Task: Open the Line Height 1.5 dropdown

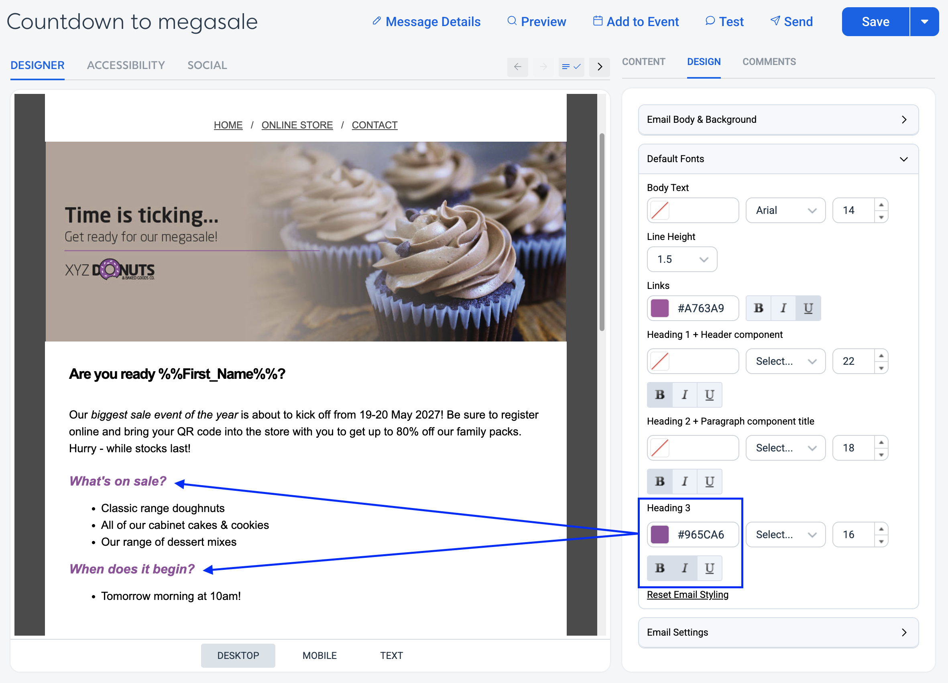Action: point(682,259)
